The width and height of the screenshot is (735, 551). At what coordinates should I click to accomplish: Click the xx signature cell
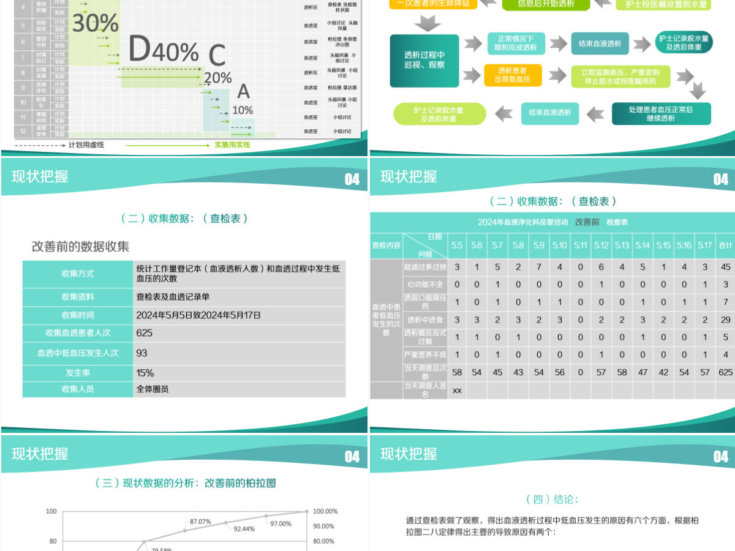457,390
